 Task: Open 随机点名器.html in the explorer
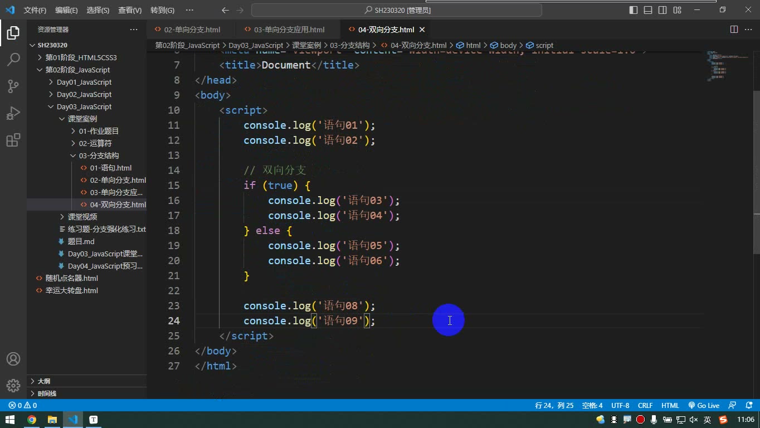pyautogui.click(x=71, y=278)
